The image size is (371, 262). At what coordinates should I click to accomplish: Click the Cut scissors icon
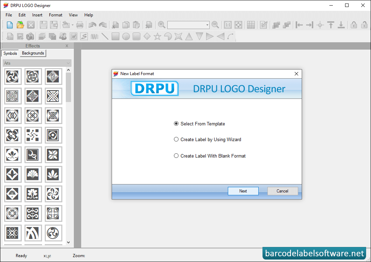(x=115, y=25)
